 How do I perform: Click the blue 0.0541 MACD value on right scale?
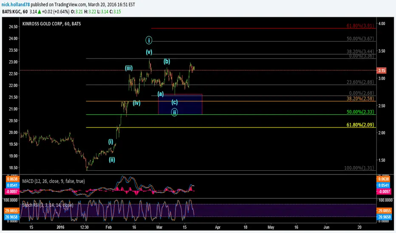tap(383, 186)
